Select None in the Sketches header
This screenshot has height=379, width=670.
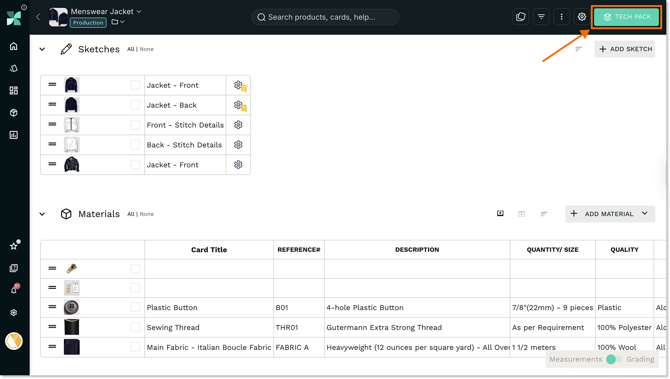pos(147,49)
